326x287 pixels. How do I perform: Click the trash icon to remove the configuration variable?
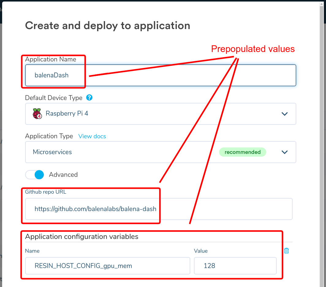pos(286,250)
